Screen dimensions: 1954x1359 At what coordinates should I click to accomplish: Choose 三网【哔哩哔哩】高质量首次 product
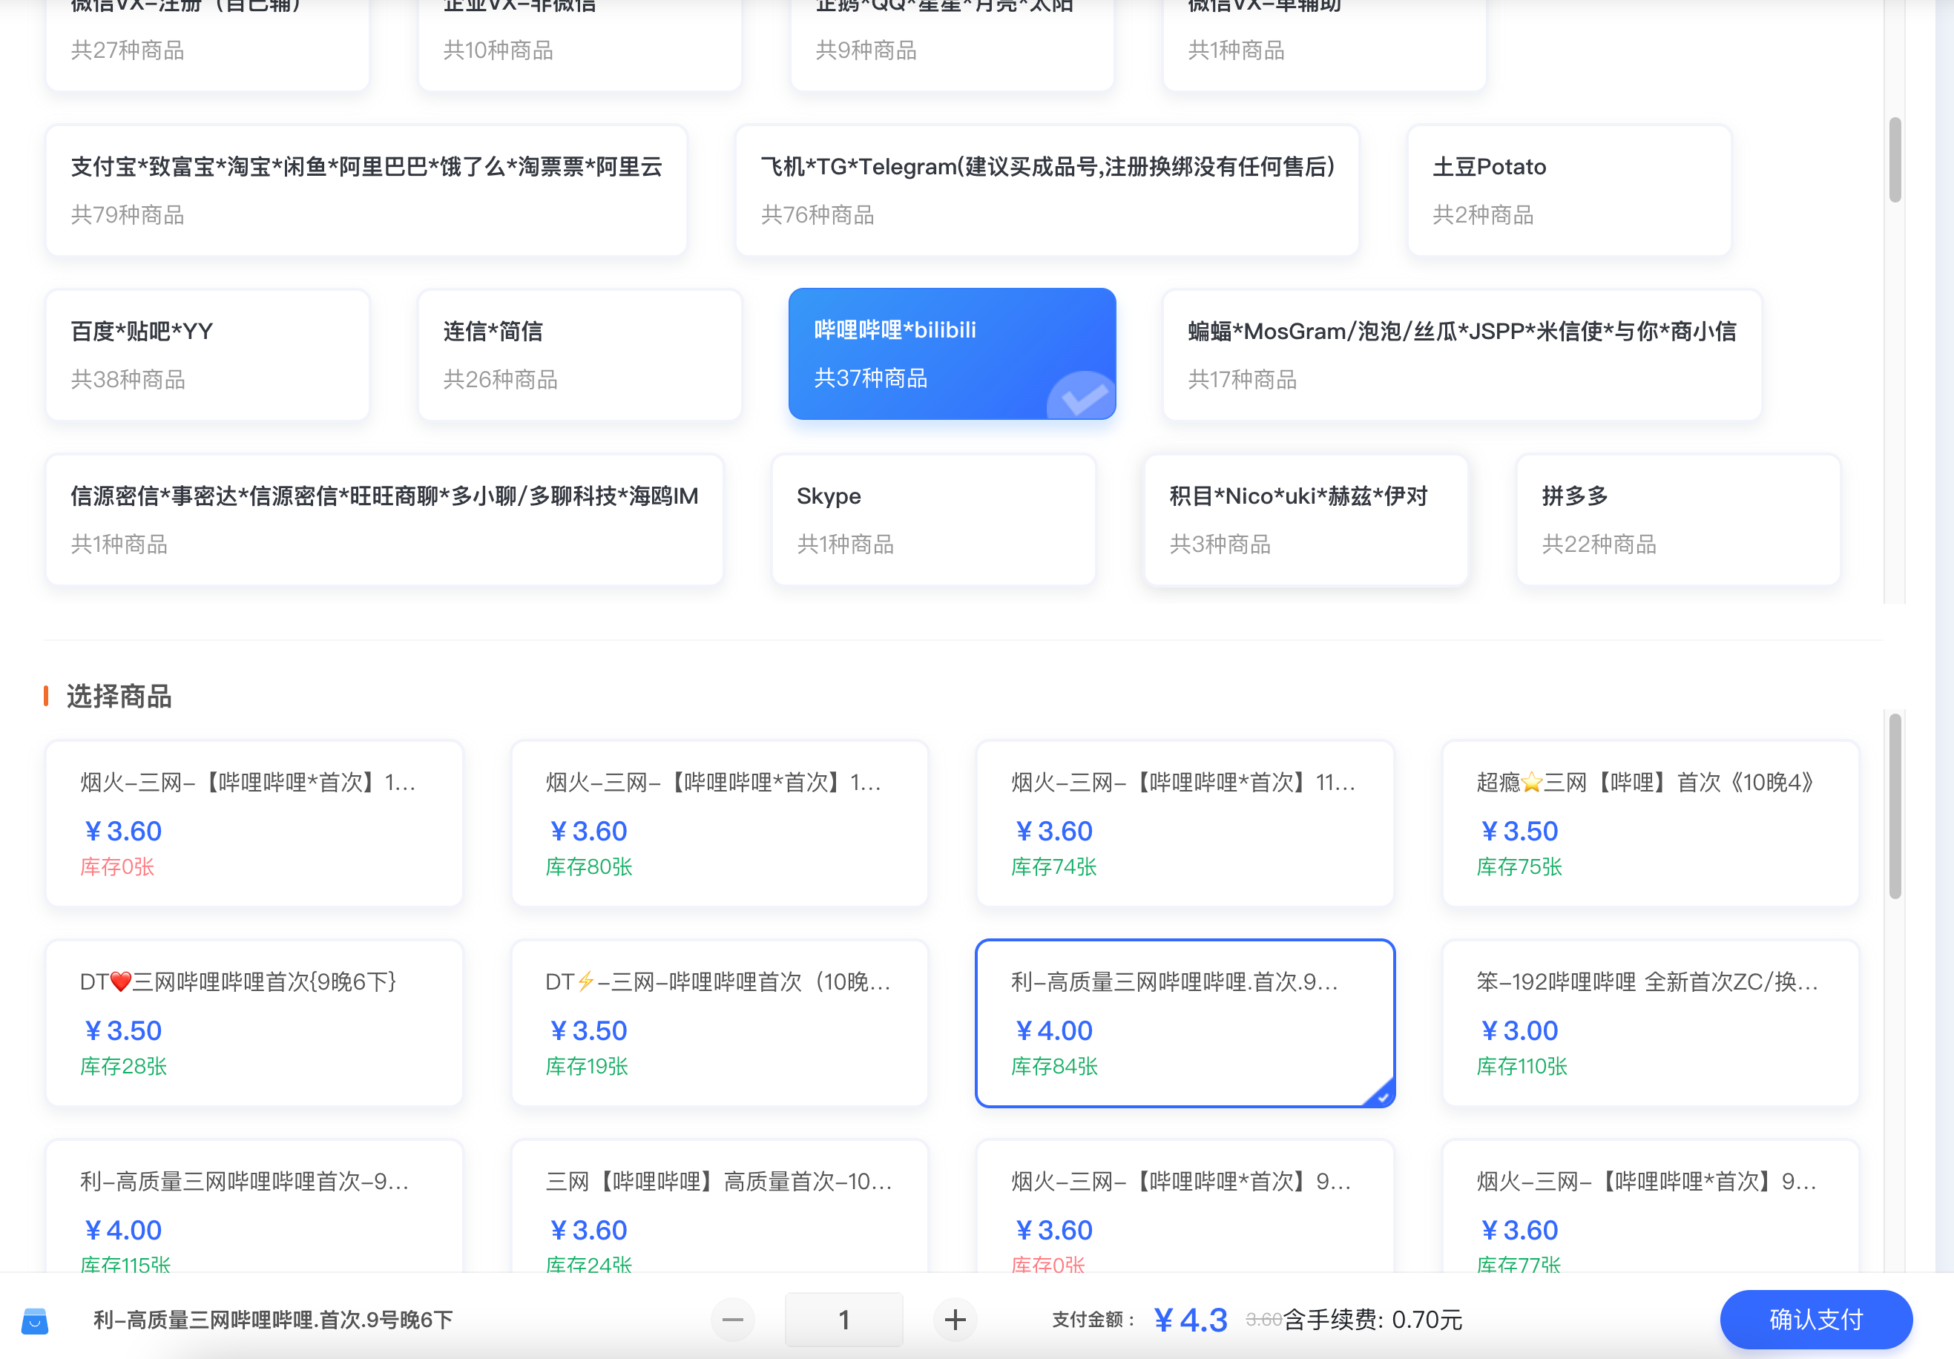click(x=719, y=1207)
